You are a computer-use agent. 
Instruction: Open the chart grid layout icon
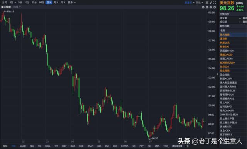207,3
